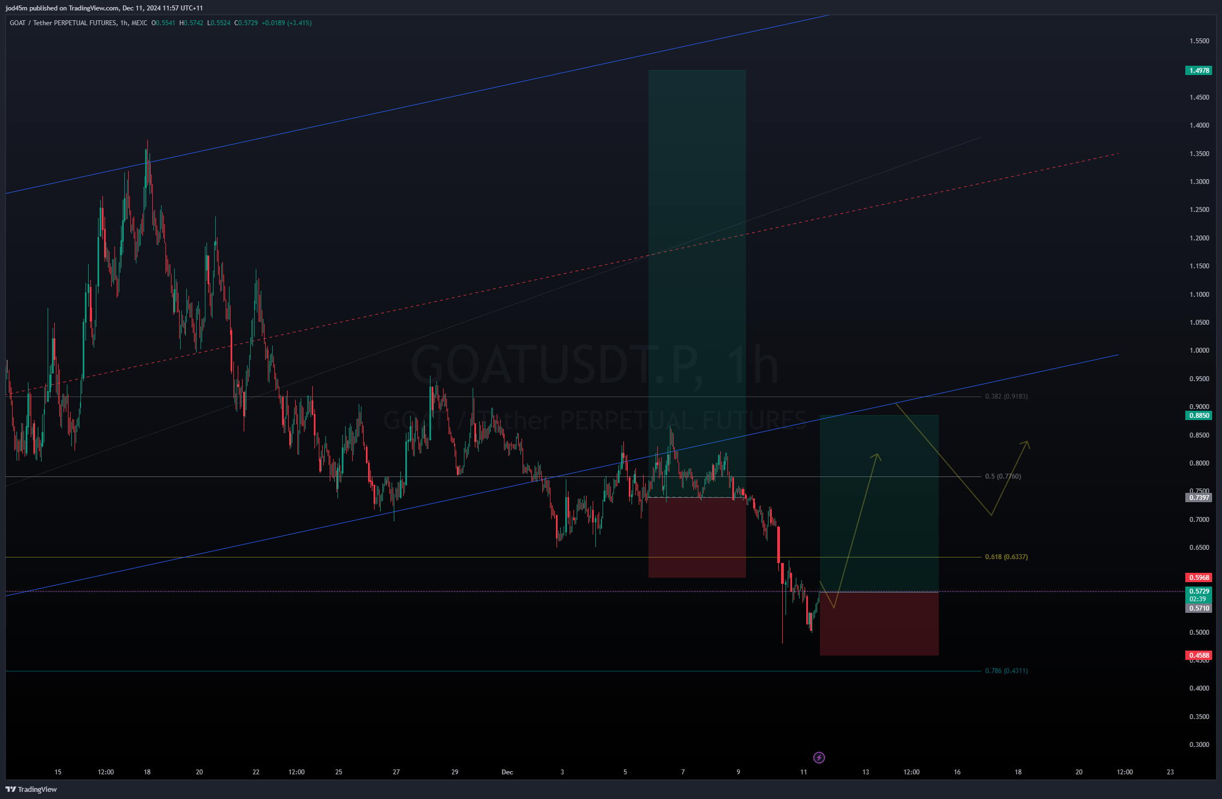The width and height of the screenshot is (1222, 799).
Task: Click the 23 date on time axis
Action: (1171, 772)
